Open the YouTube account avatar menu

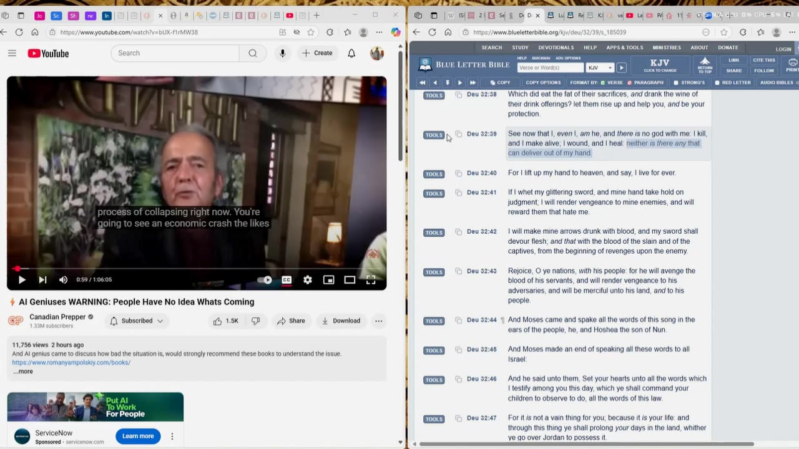click(x=377, y=54)
